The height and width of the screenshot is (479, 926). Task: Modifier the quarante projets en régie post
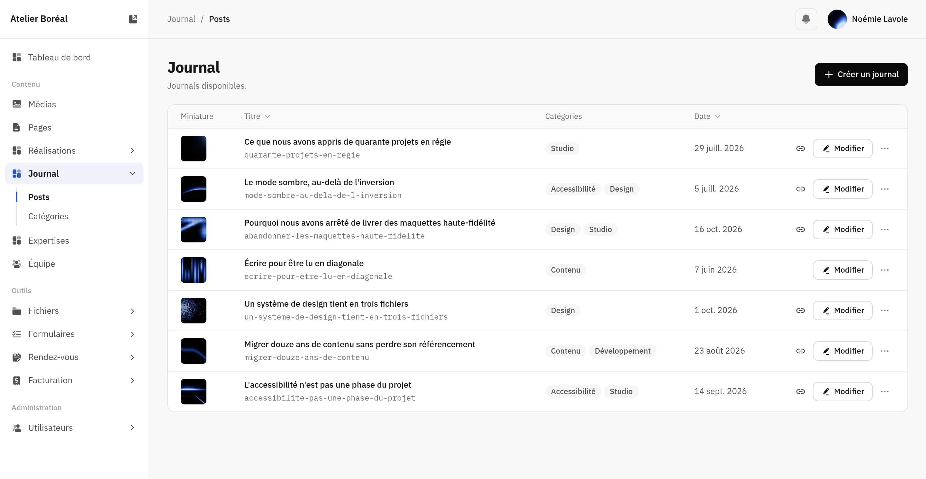tap(842, 149)
